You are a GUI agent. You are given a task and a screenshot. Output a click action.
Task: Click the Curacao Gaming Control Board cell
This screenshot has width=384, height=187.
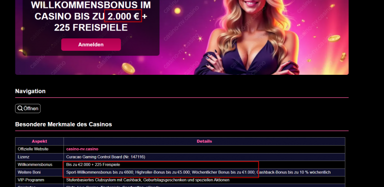tap(204, 157)
